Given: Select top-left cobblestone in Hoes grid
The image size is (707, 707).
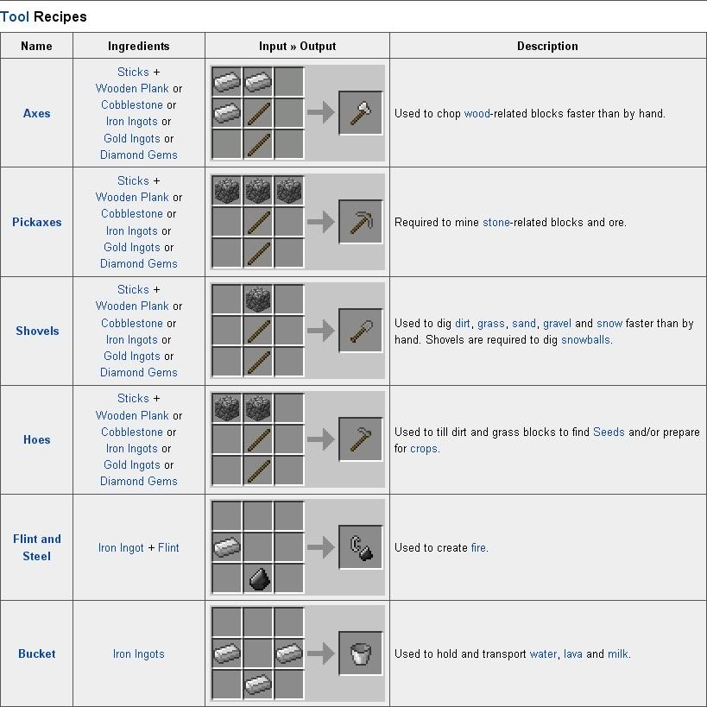Looking at the screenshot, I should click(x=227, y=407).
